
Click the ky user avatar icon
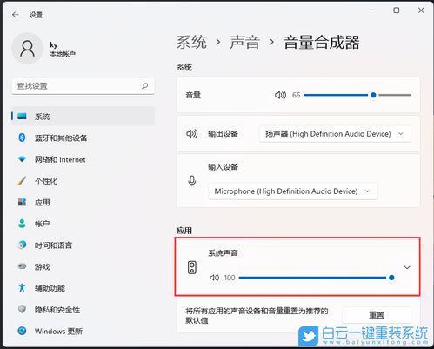(27, 48)
